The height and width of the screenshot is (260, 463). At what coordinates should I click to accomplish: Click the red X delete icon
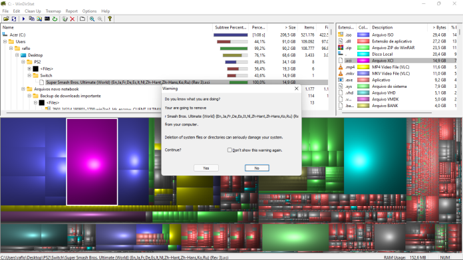[73, 19]
